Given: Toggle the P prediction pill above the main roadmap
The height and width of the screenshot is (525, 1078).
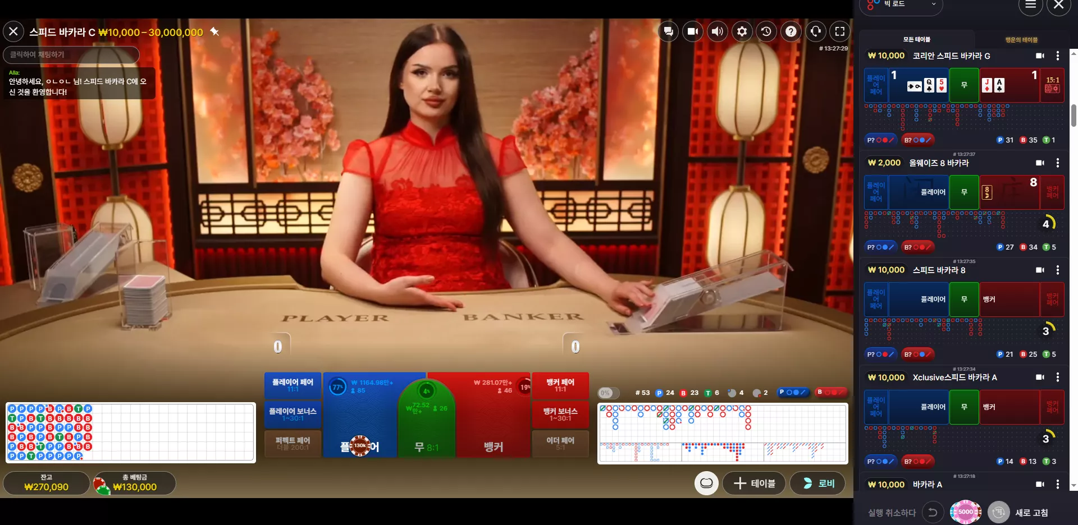Looking at the screenshot, I should [x=793, y=392].
